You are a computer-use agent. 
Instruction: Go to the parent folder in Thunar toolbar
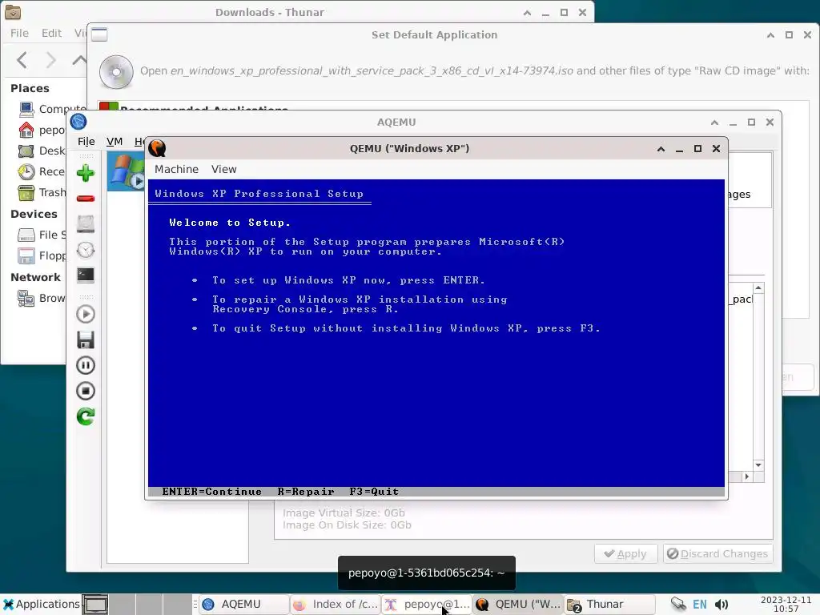pyautogui.click(x=79, y=60)
